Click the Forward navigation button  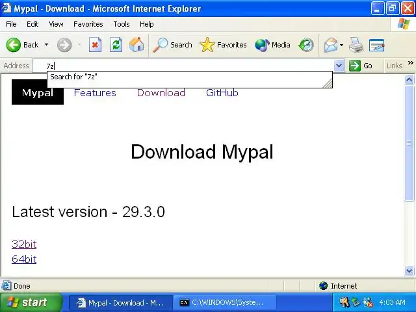pos(64,45)
